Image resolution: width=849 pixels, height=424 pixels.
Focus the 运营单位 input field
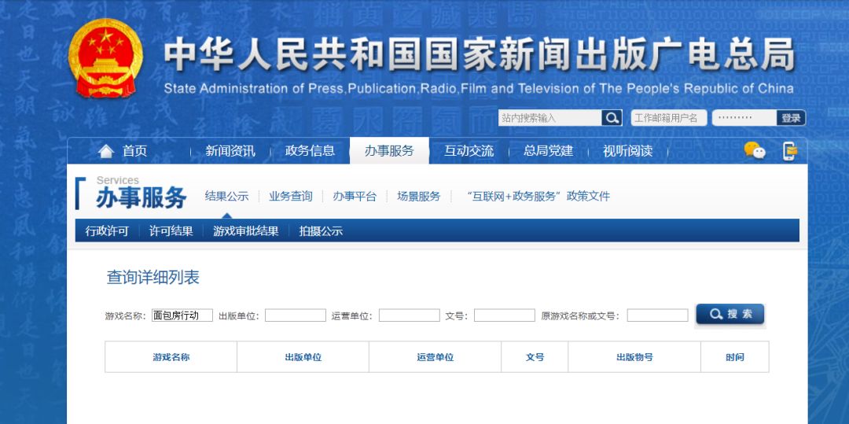[410, 315]
